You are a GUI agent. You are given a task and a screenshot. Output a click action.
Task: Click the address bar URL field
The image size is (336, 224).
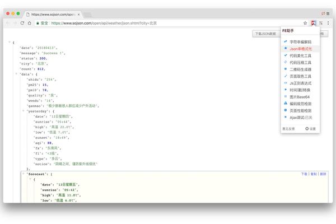click(x=168, y=23)
